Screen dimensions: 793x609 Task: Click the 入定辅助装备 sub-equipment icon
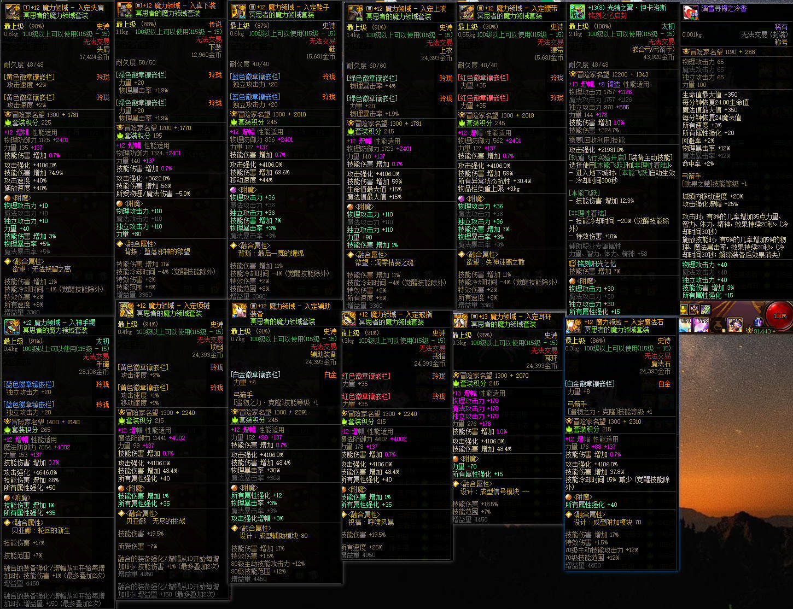(x=240, y=311)
